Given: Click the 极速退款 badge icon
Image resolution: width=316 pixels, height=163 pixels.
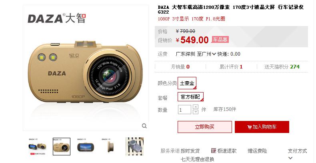Looking at the screenshot, I should coord(214,151).
